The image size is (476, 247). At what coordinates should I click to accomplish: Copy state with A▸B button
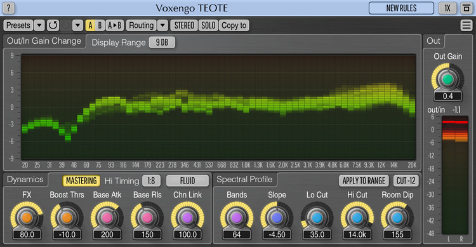click(115, 25)
